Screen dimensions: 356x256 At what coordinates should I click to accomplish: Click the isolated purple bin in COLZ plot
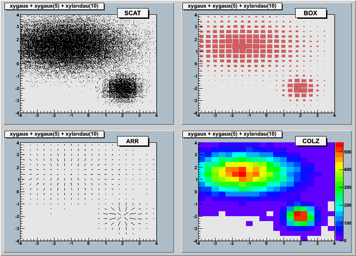(x=249, y=223)
